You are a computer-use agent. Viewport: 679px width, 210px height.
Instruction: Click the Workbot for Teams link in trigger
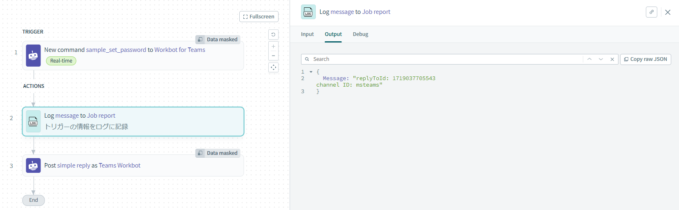click(180, 50)
